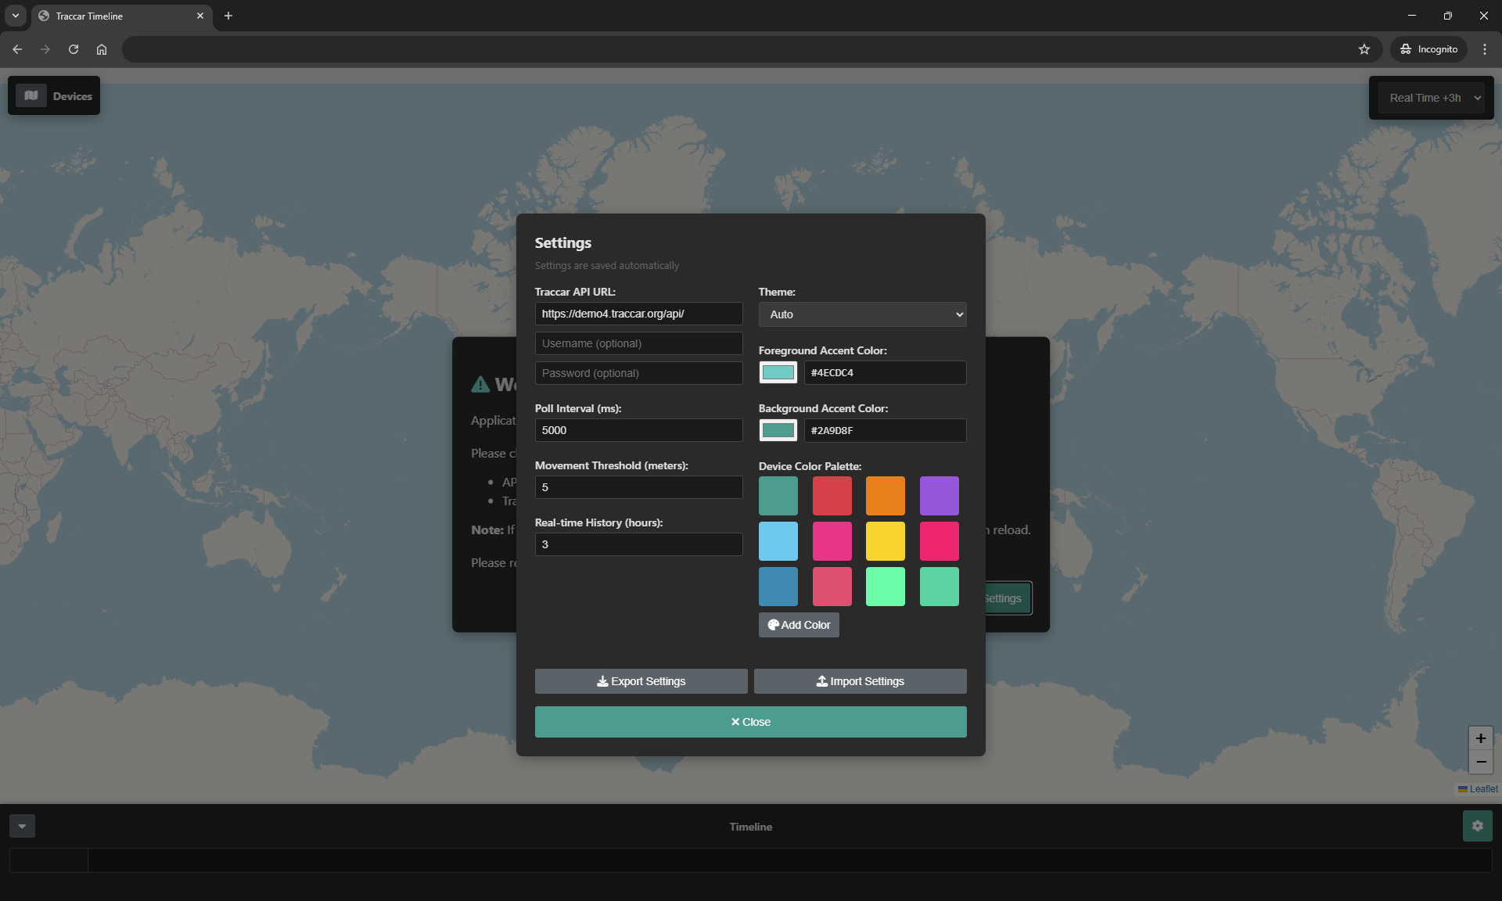Open the Theme dropdown set to Auto
This screenshot has height=901, width=1502.
click(862, 314)
